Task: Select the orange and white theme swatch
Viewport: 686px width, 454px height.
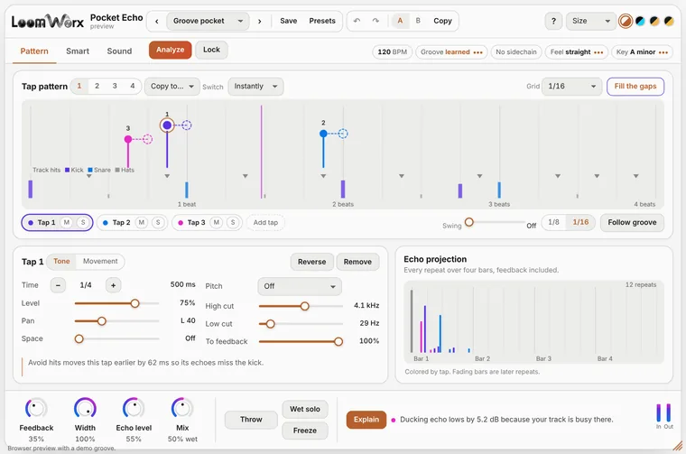Action: click(626, 21)
